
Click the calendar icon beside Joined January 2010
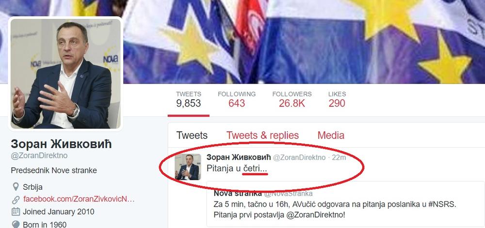[x=15, y=212]
